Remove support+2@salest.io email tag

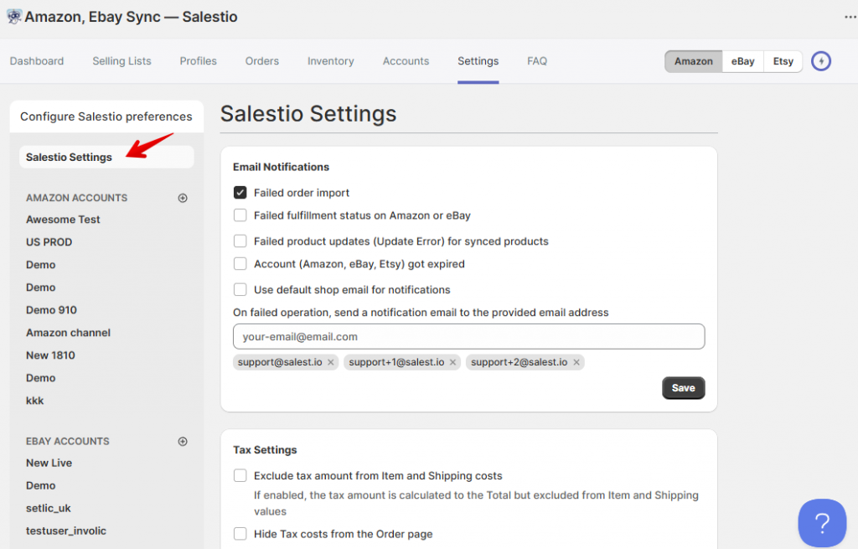[x=576, y=362]
